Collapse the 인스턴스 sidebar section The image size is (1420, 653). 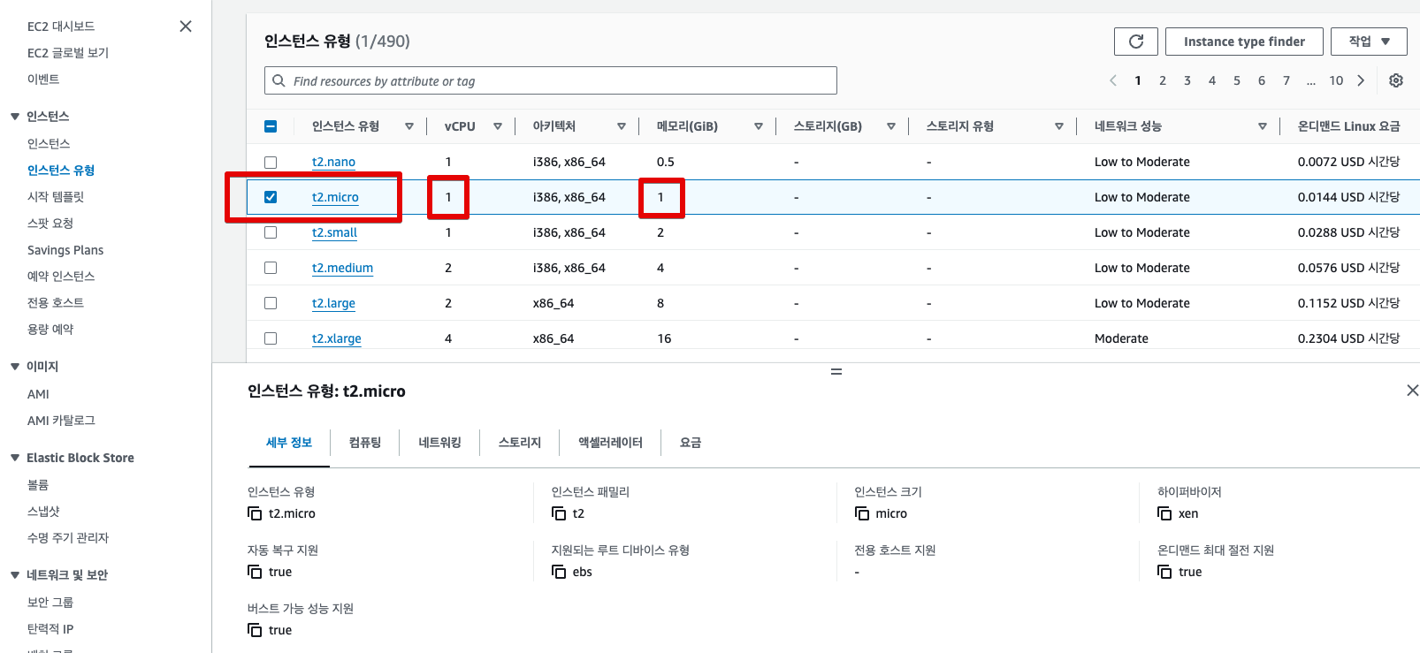15,117
